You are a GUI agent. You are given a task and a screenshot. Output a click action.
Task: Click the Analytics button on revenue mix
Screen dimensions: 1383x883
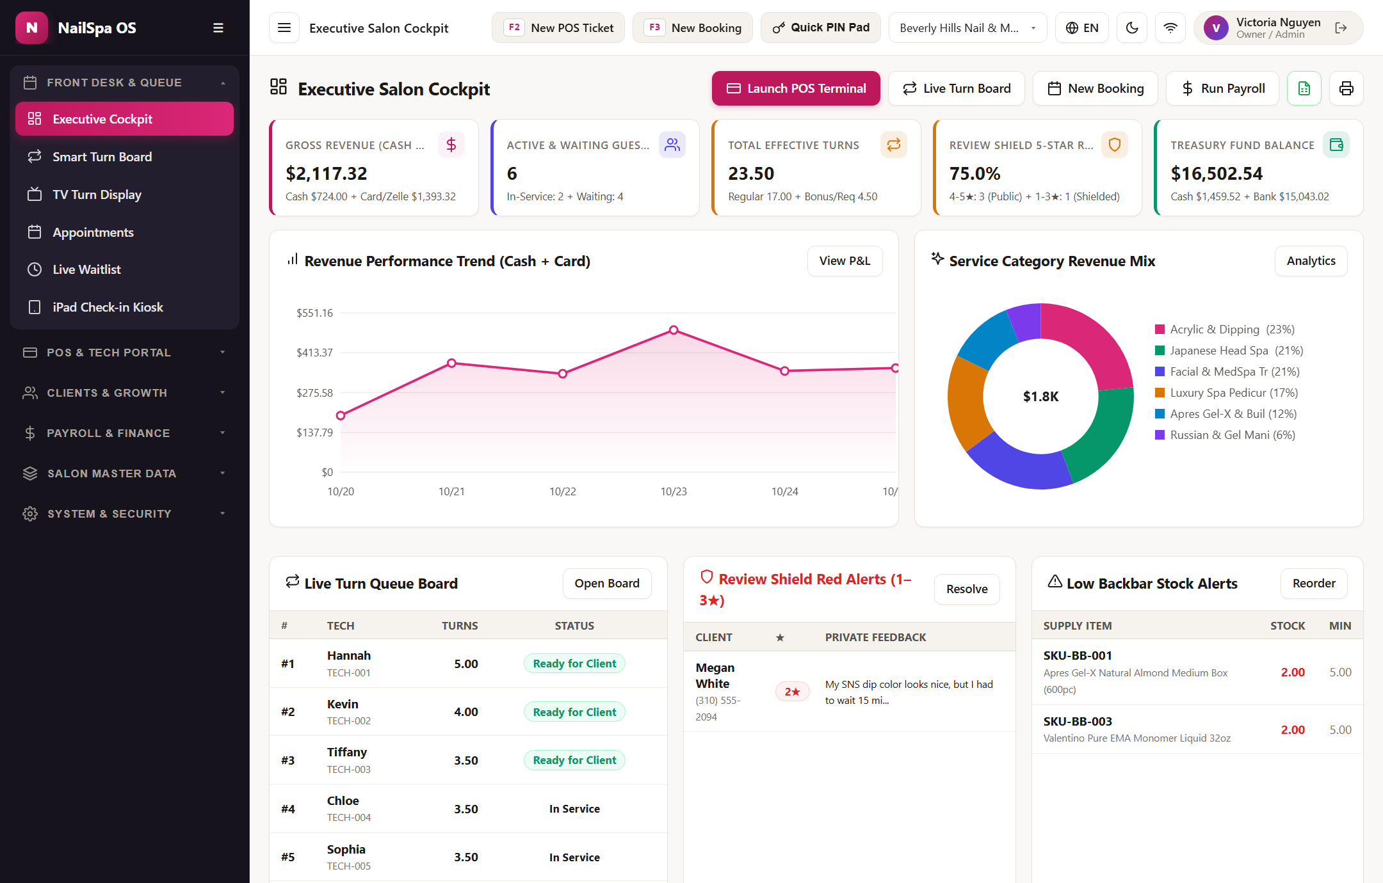pos(1311,261)
